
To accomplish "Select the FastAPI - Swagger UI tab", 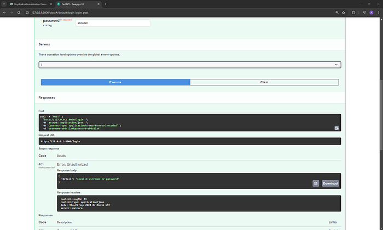I will pos(78,4).
